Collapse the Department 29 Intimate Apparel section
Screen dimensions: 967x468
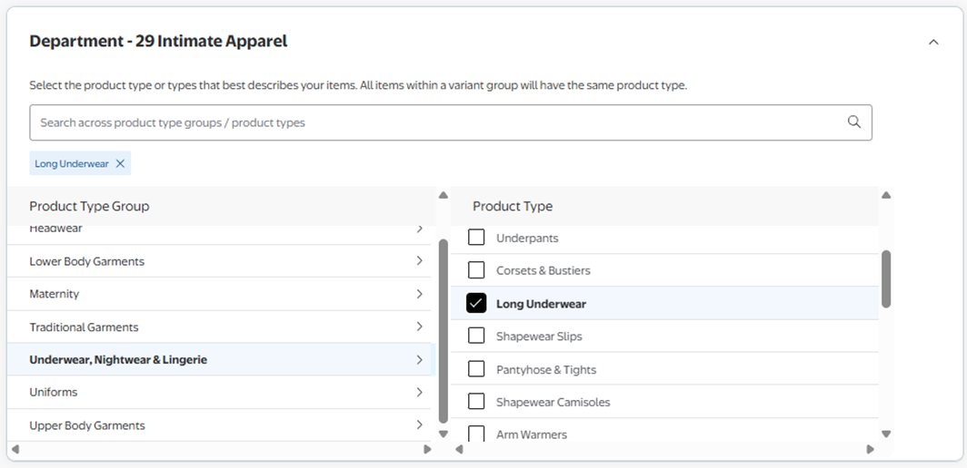click(x=933, y=42)
